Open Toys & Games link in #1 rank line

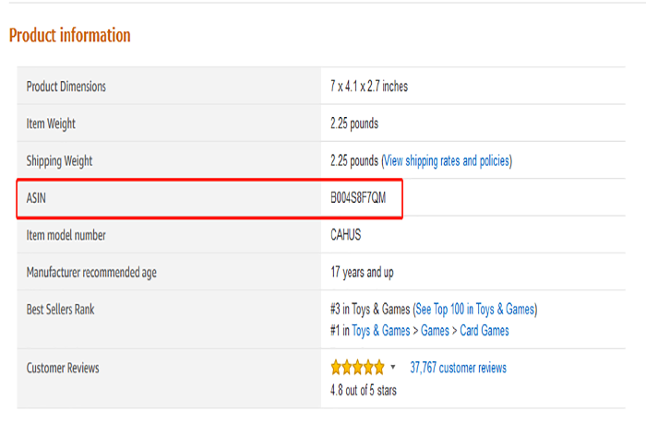pos(380,331)
